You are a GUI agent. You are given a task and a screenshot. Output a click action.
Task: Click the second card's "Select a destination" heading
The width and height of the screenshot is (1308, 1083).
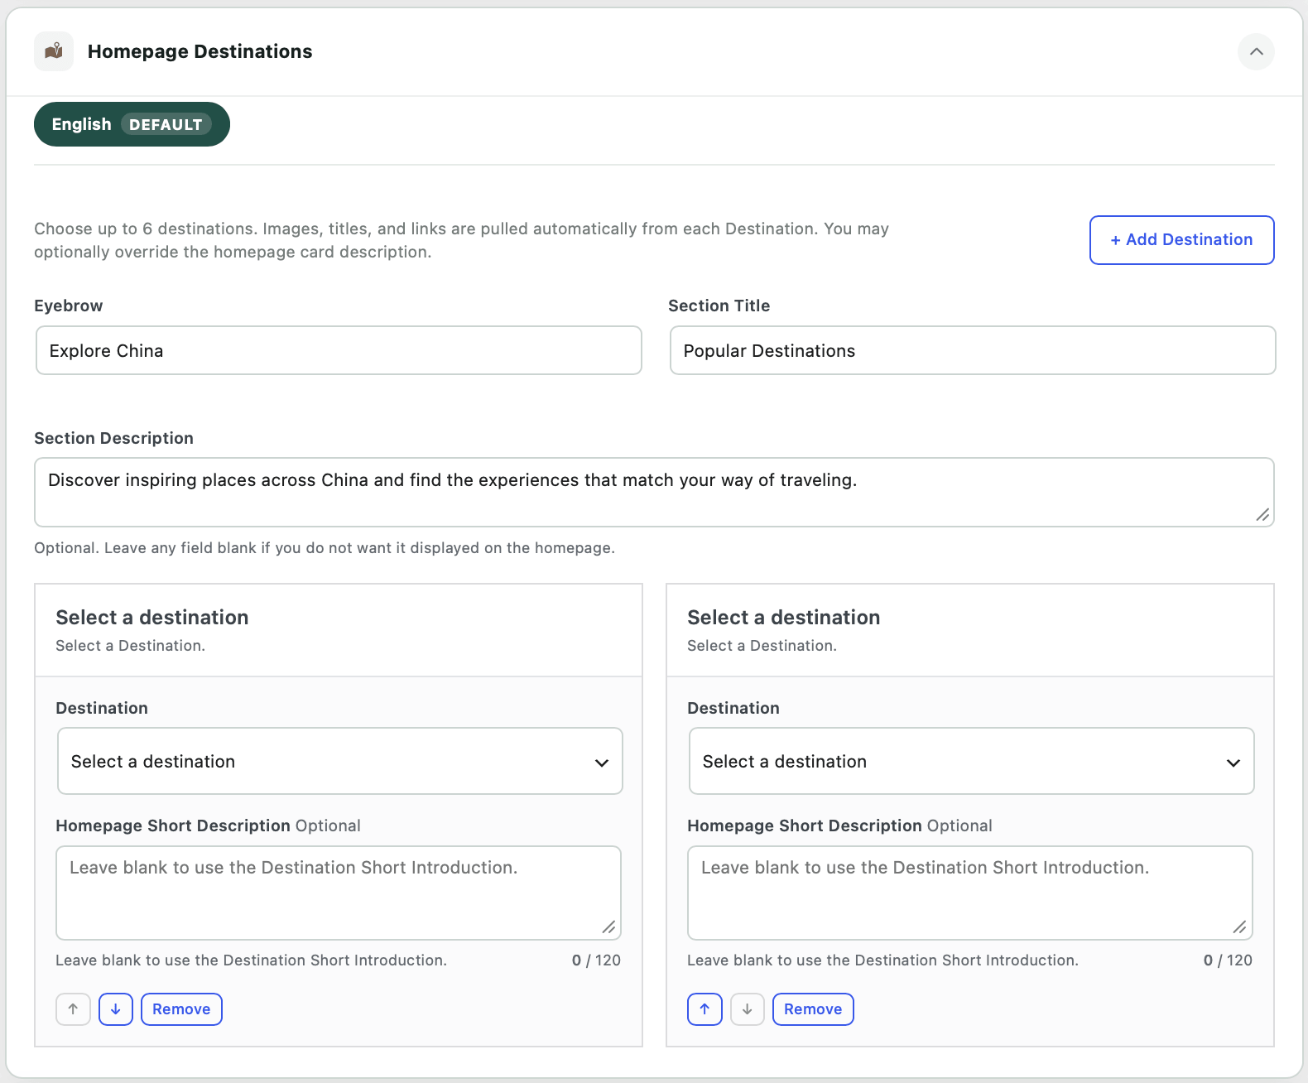coord(784,618)
